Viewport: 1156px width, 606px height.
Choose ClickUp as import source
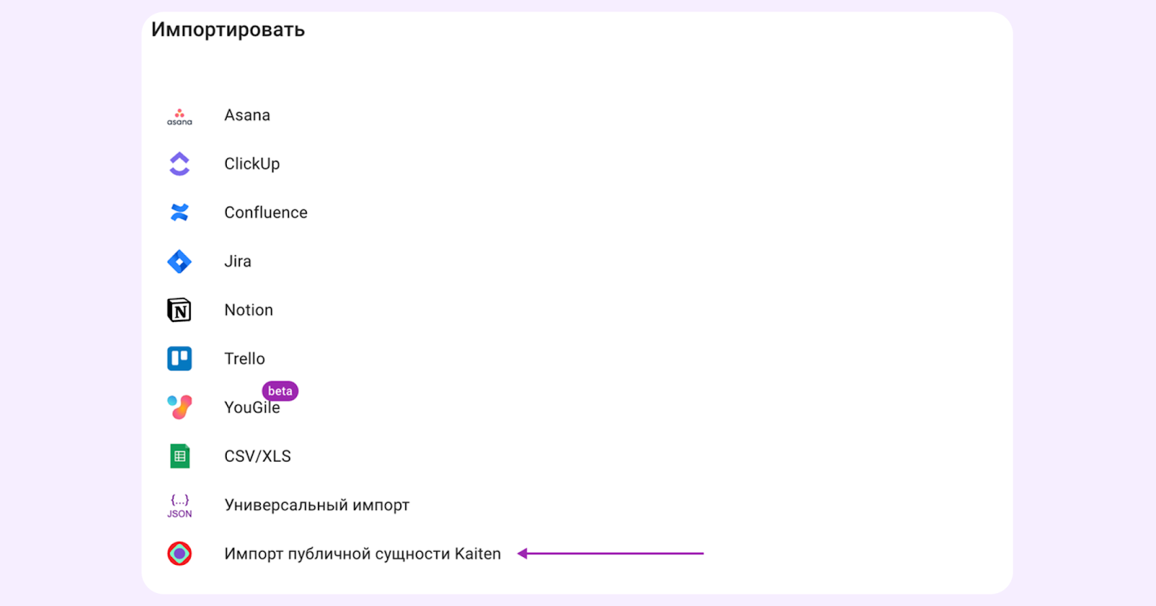[251, 163]
